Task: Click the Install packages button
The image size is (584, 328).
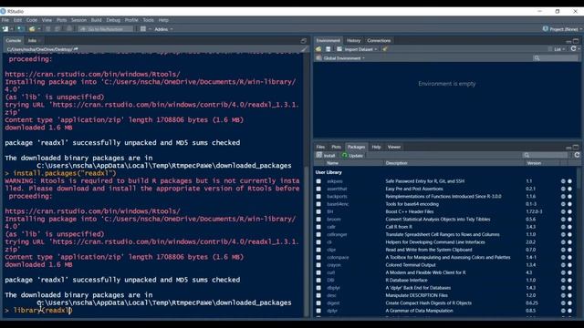Action: tap(326, 156)
